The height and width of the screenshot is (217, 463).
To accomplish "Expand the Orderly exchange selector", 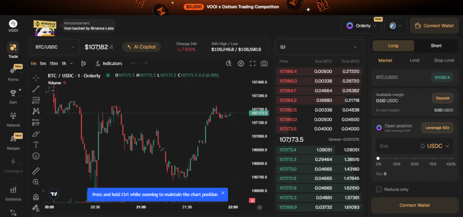I will coord(362,26).
